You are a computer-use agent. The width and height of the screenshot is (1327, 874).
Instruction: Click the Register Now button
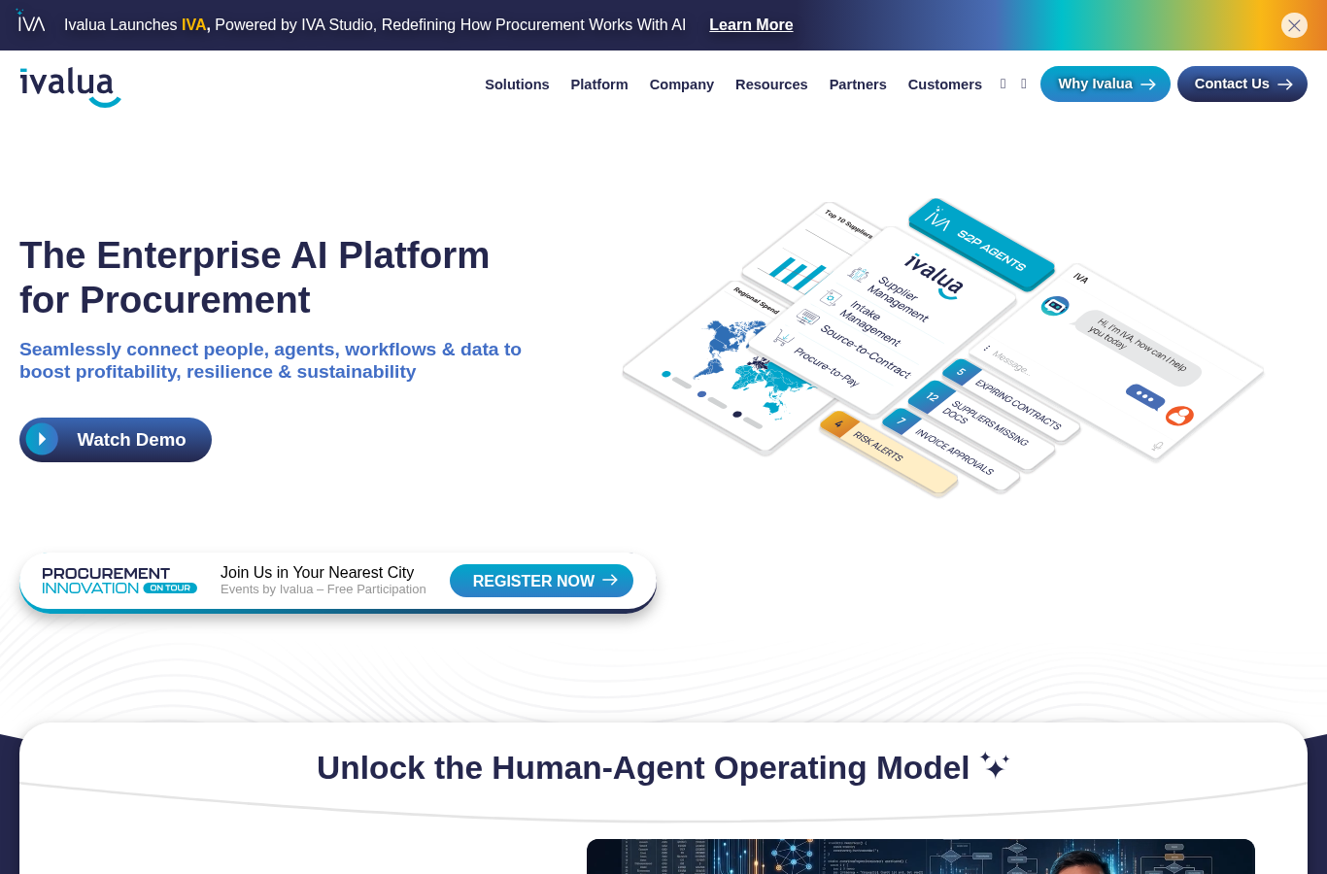click(541, 581)
